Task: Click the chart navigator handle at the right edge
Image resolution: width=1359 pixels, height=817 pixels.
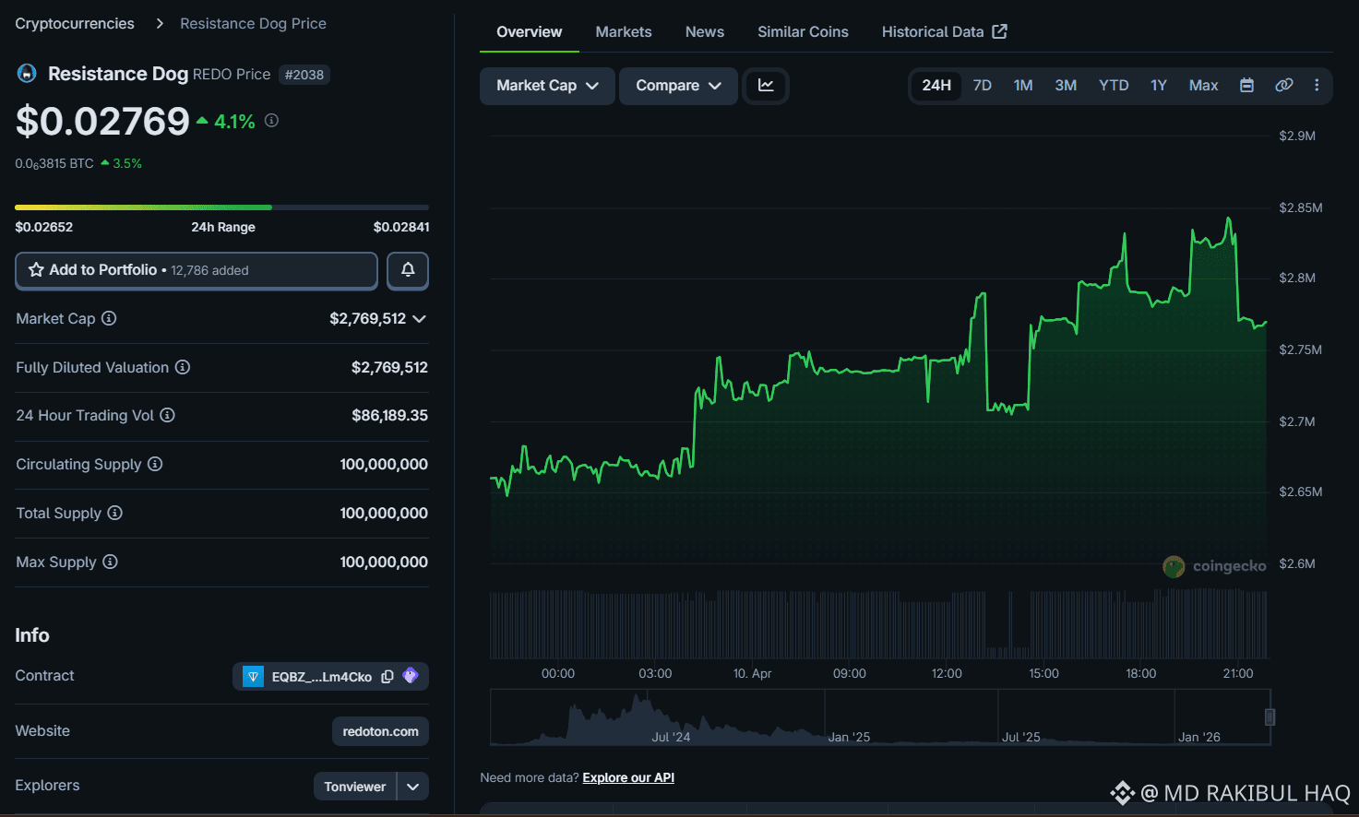Action: 1270,716
